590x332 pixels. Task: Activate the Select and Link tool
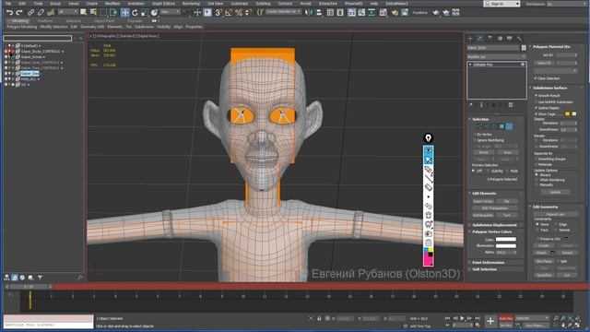tap(30, 13)
